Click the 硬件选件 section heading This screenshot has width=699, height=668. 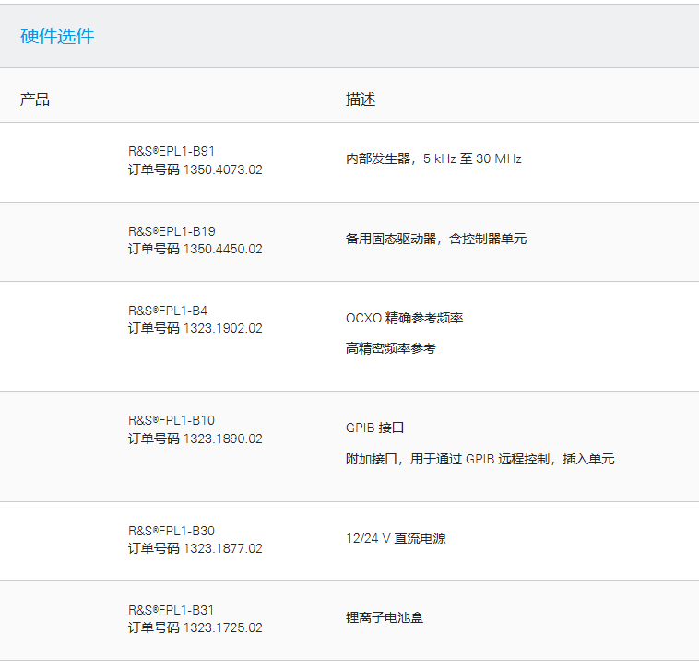57,36
